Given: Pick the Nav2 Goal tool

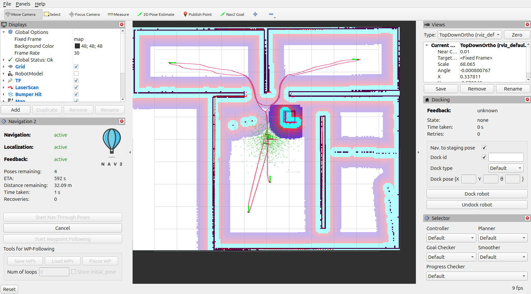Looking at the screenshot, I should 232,14.
